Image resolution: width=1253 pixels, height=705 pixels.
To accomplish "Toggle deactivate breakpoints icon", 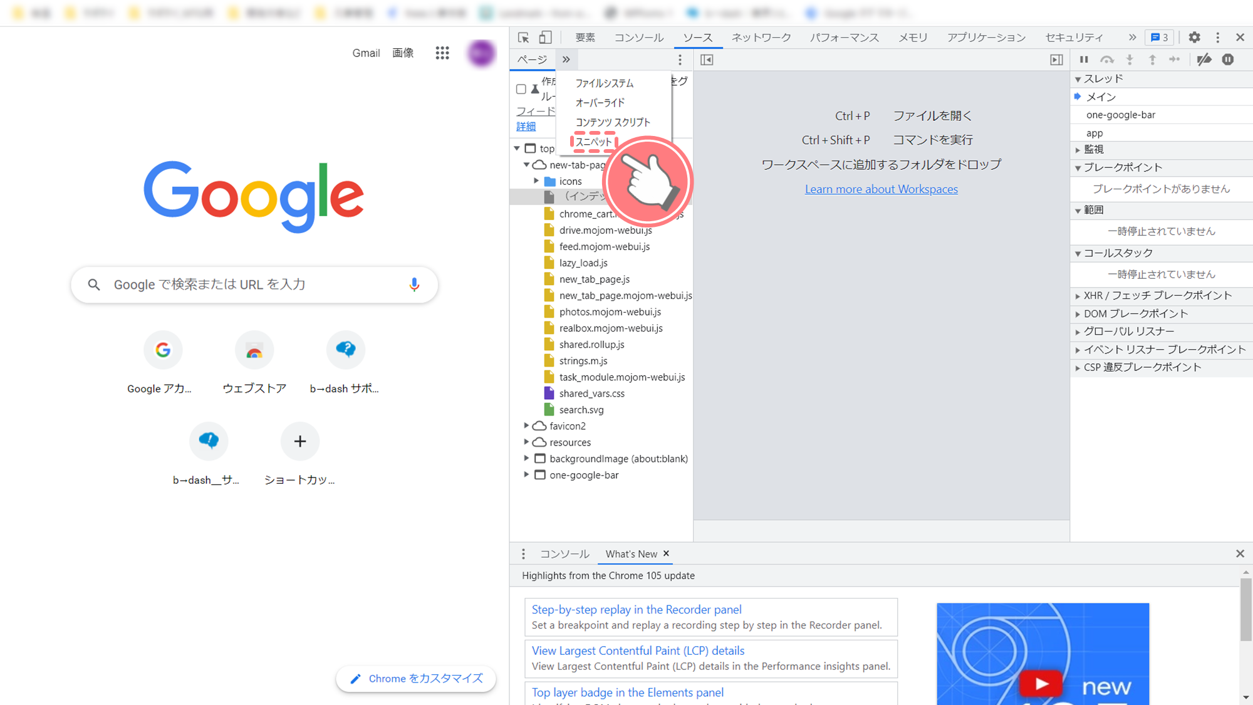I will [x=1204, y=60].
